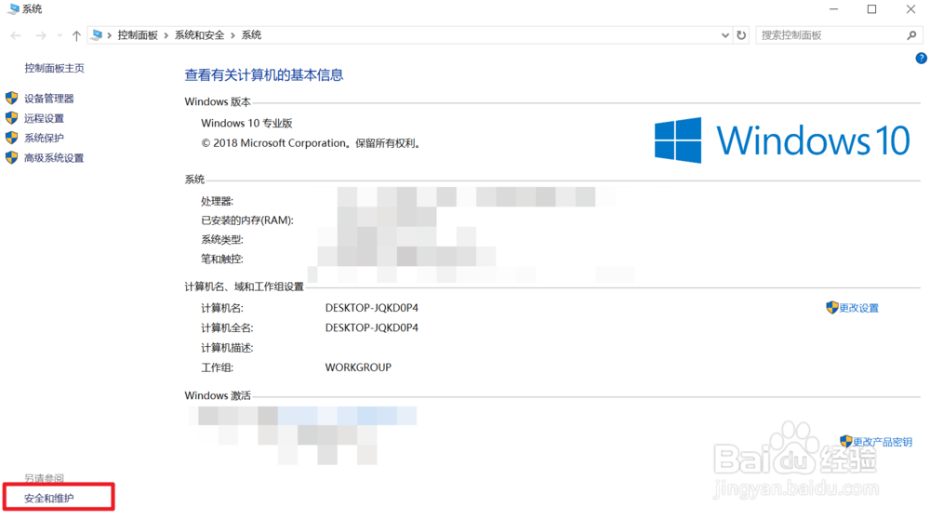Expand chevron after 控制面板 breadcrumb
930x520 pixels.
[x=166, y=35]
